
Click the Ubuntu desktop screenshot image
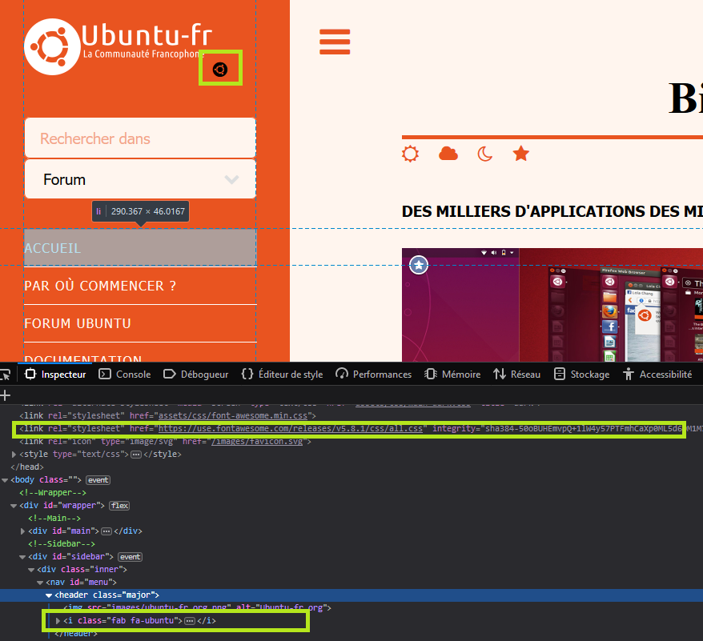click(x=552, y=305)
